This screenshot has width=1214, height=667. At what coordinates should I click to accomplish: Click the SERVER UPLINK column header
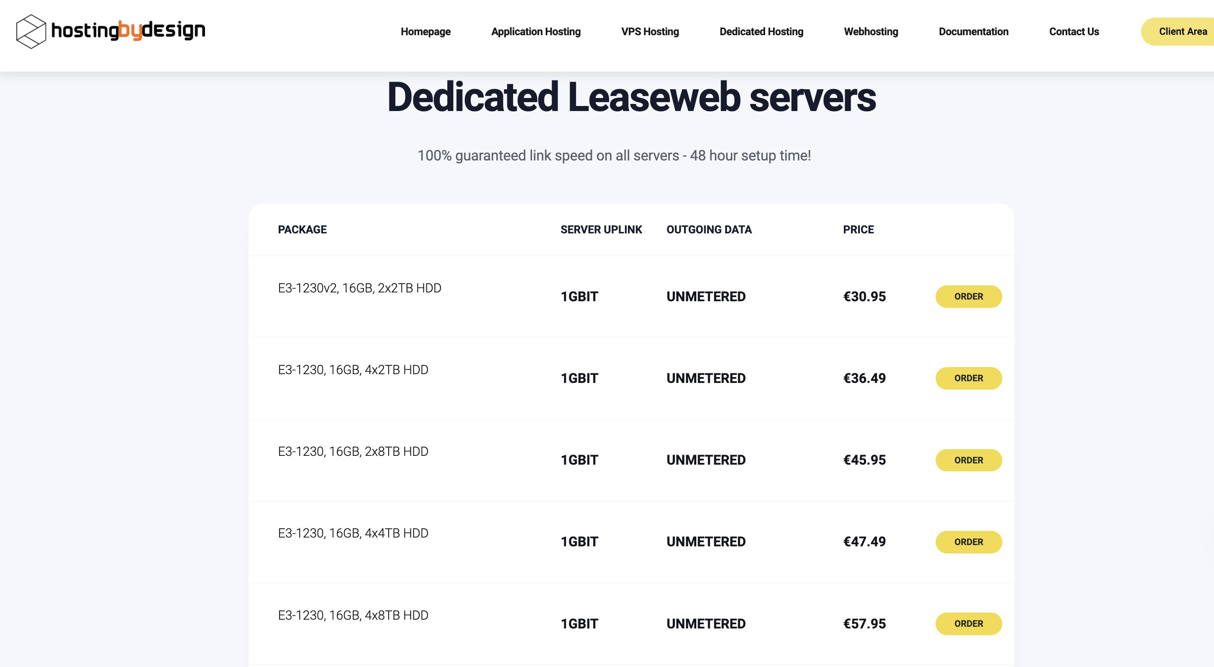coord(601,230)
